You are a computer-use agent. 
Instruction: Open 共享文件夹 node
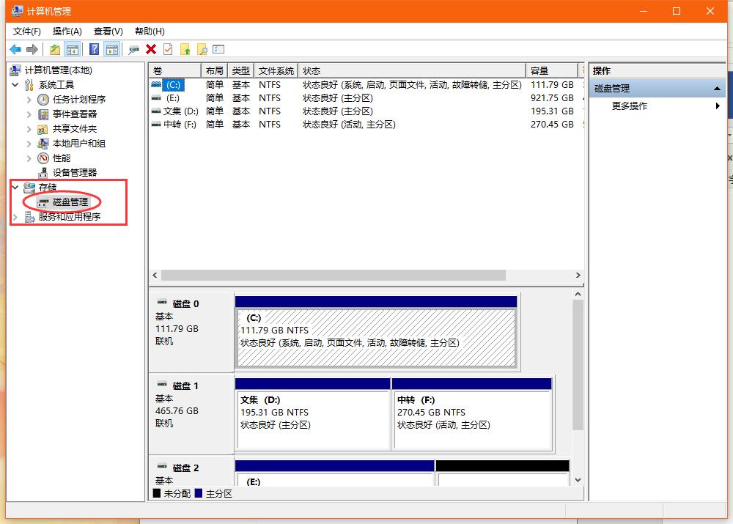(x=75, y=128)
